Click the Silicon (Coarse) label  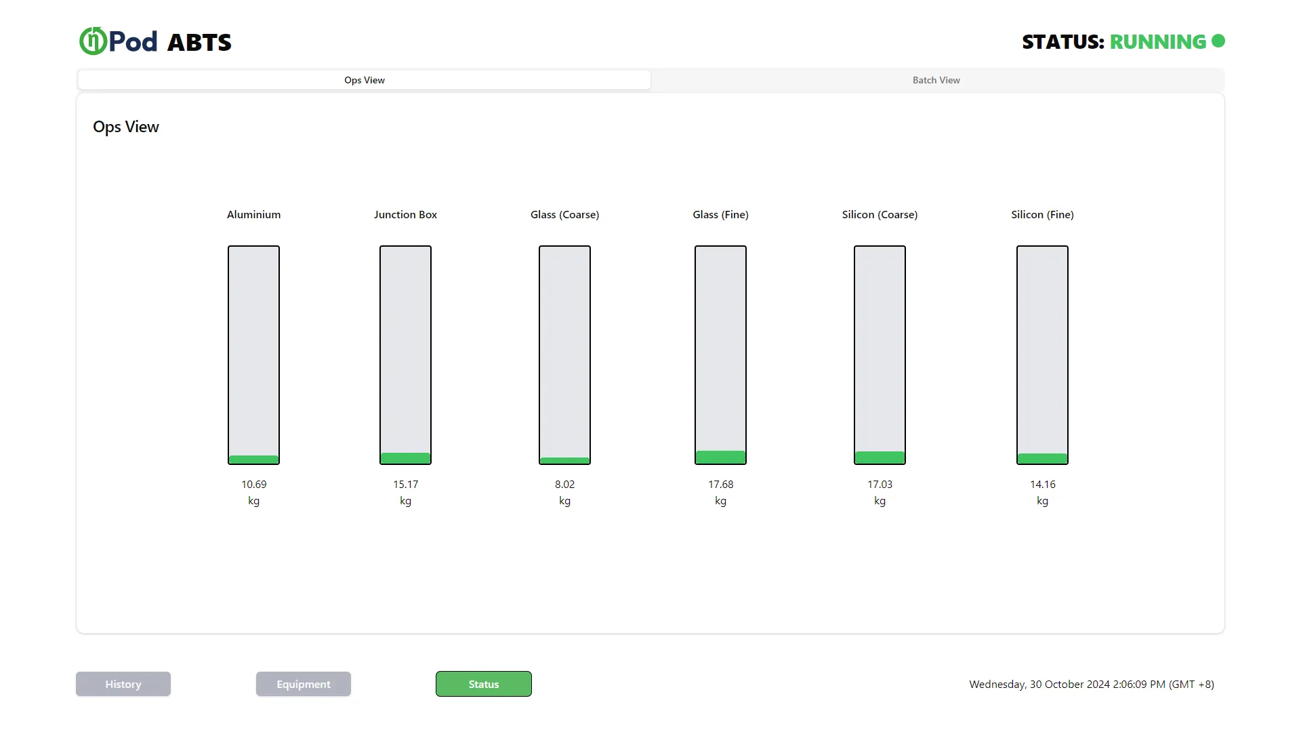[x=880, y=215]
